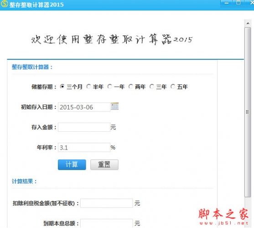
Task: Maximize the calculator window
Action: point(238,3)
